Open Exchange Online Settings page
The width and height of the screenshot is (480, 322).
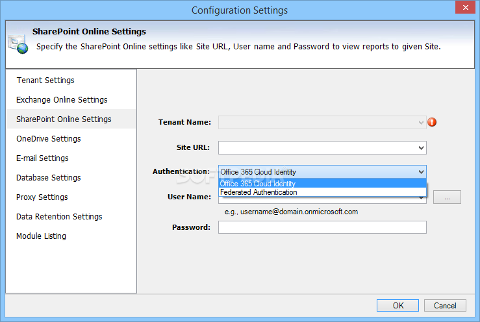[62, 100]
